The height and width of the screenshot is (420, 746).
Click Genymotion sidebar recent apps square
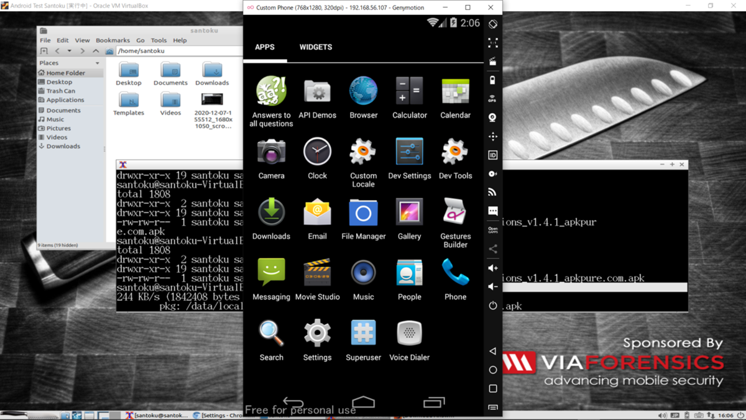[493, 388]
